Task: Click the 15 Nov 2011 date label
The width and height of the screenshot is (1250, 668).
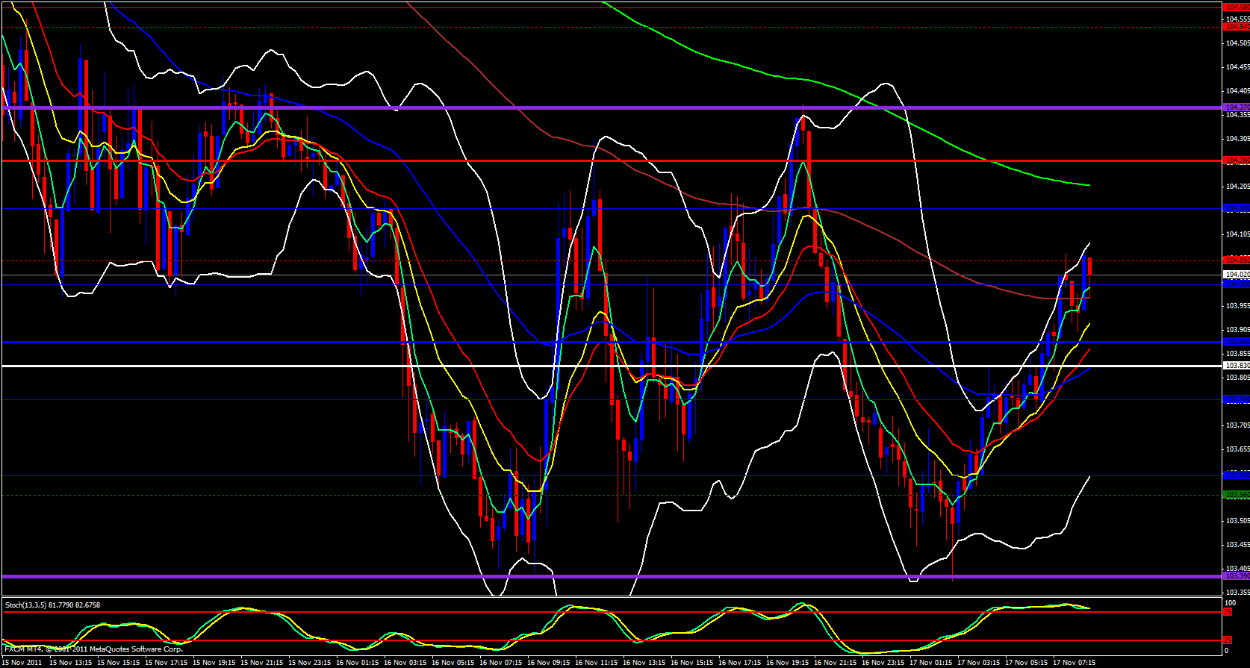Action: (22, 662)
